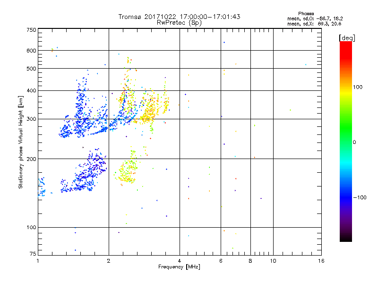Click the colorbar tick label '0'
This screenshot has height=284, width=378.
click(354, 142)
